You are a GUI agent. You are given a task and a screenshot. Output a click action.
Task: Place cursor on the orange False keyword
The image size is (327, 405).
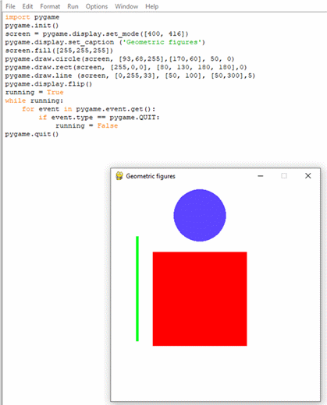coord(108,125)
